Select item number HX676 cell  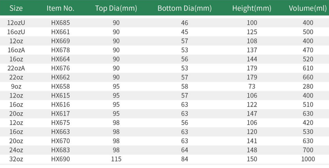(x=61, y=68)
